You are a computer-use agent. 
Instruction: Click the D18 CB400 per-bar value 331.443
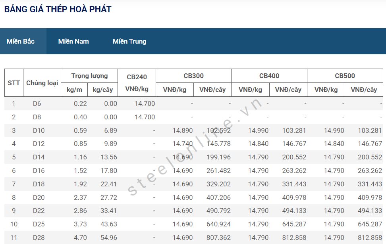pyautogui.click(x=294, y=184)
